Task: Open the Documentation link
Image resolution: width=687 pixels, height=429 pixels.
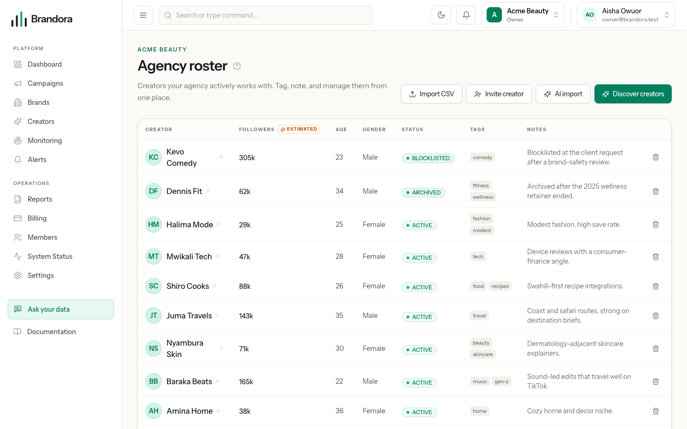Action: pos(61,332)
